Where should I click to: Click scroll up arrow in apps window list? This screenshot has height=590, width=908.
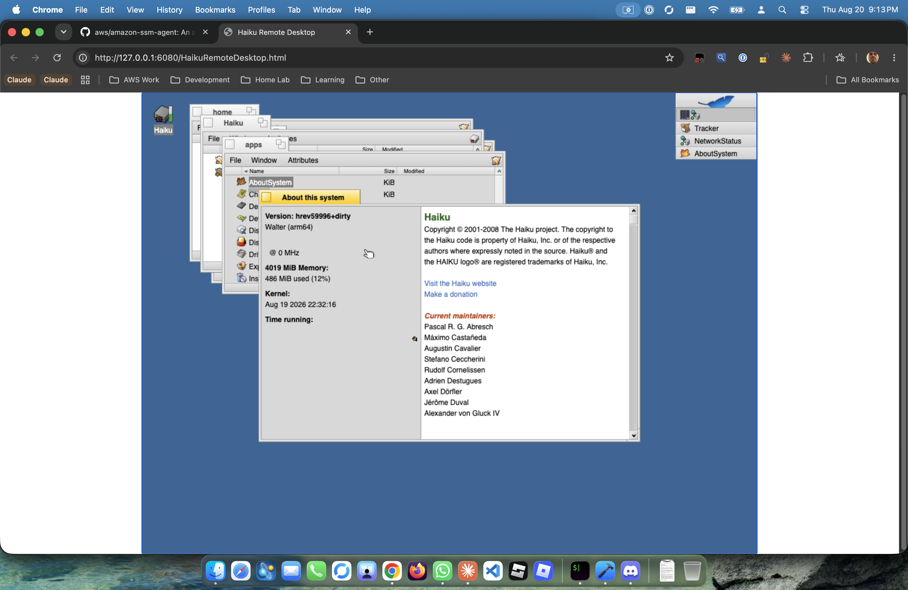[499, 171]
